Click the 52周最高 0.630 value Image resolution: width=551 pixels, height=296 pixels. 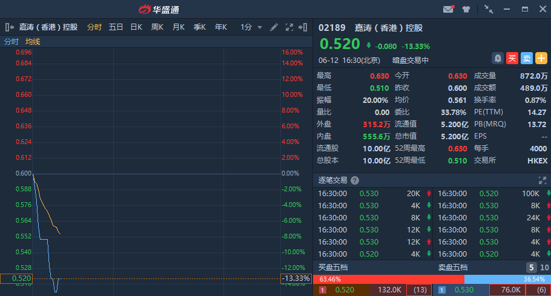tap(458, 148)
